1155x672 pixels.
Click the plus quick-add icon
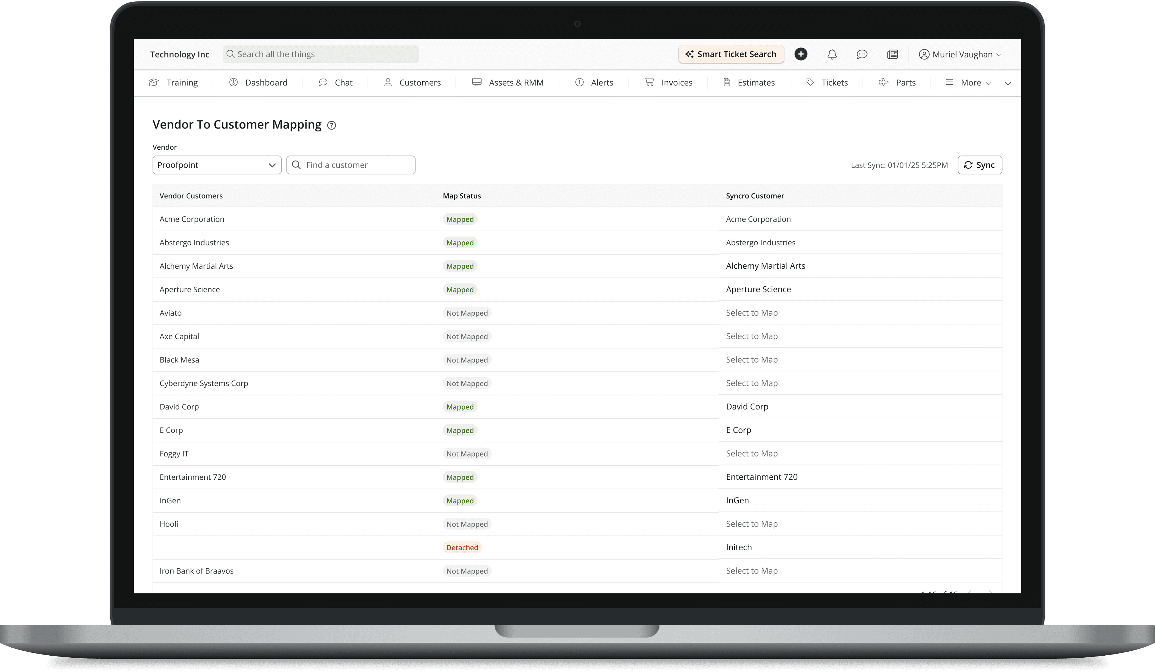click(801, 54)
